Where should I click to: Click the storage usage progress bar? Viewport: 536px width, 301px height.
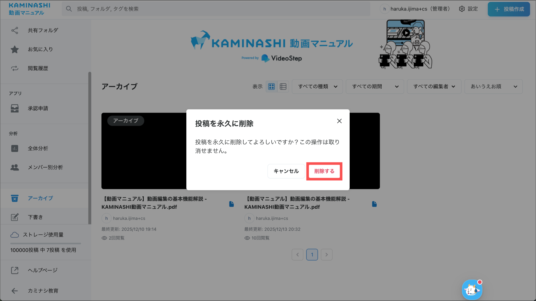tap(46, 243)
